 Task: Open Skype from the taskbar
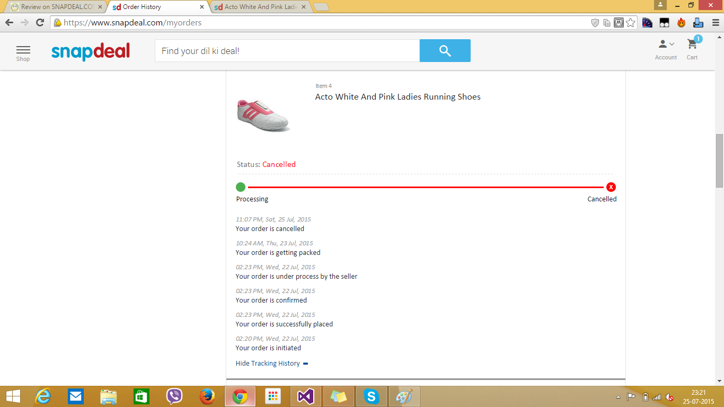(x=372, y=396)
